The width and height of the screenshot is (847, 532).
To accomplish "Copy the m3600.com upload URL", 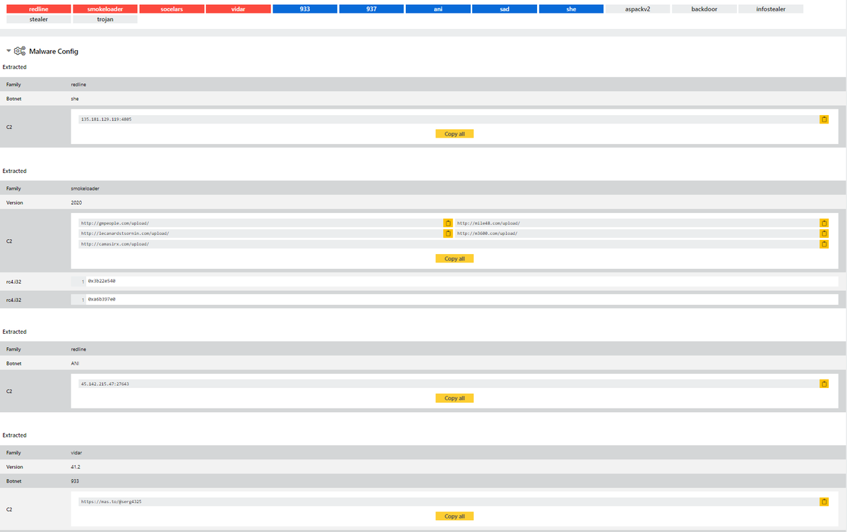I will point(824,234).
